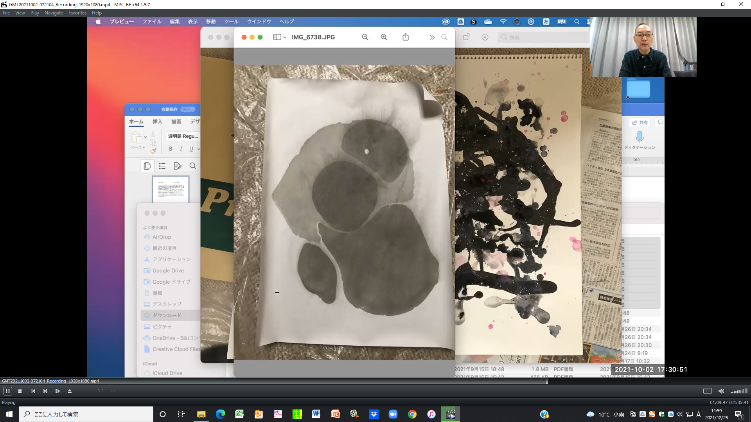Toggle italic formatting in Word
Screen dimensions: 751x422
click(x=181, y=149)
